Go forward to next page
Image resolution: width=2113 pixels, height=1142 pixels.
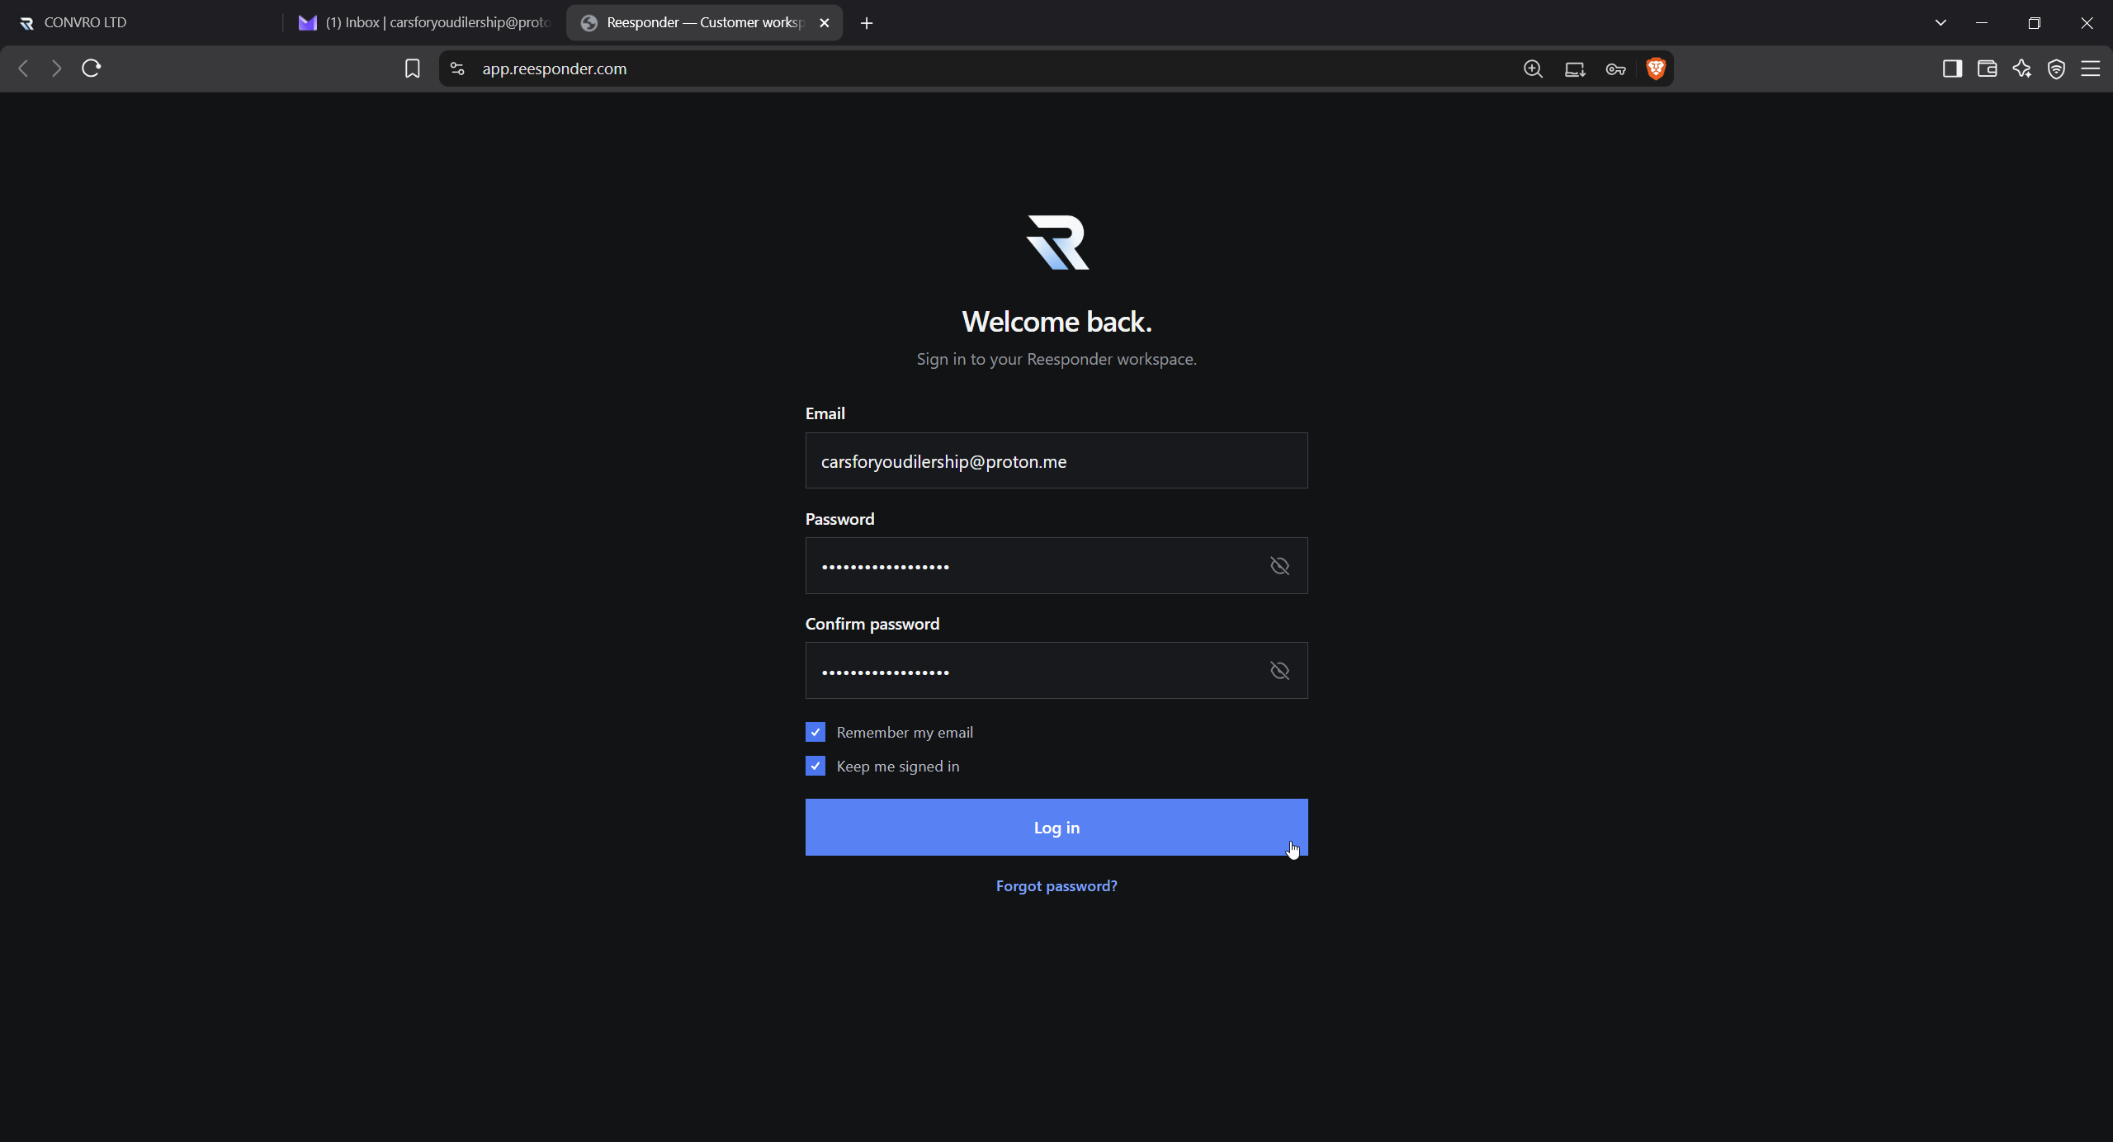tap(56, 68)
